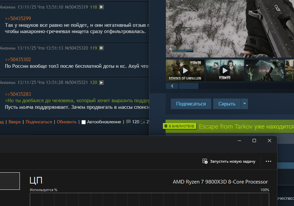Open reply link >>50435302
Viewport: 294px width, 206px height.
[x=18, y=60]
